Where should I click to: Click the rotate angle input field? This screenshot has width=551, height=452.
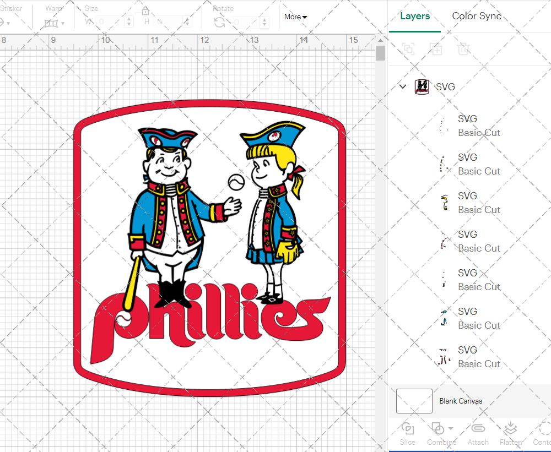pos(246,23)
